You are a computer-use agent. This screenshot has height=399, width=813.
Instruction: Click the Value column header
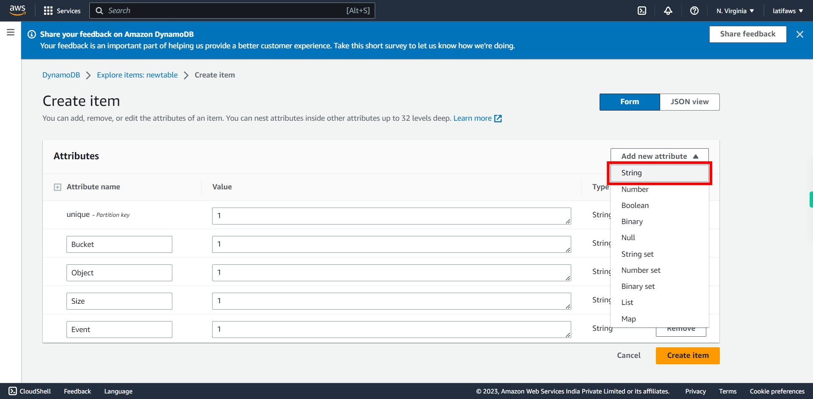(x=222, y=187)
